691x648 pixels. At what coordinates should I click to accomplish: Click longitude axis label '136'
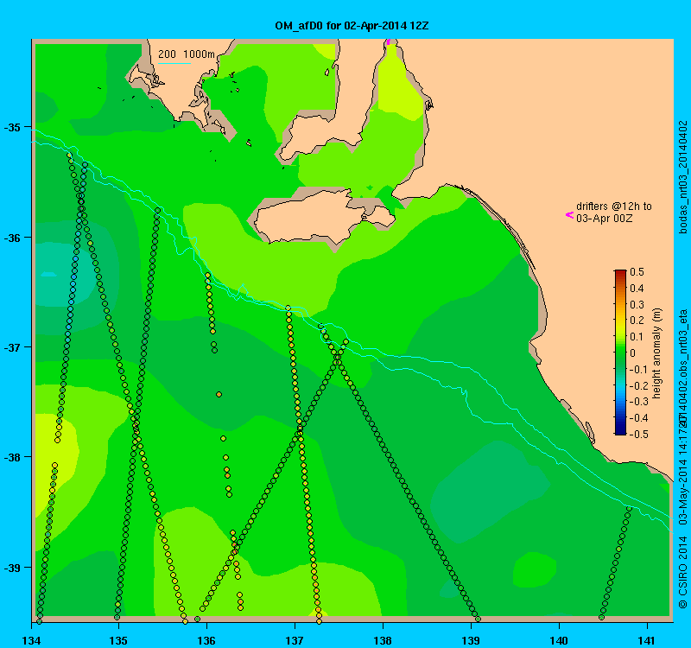pyautogui.click(x=206, y=639)
